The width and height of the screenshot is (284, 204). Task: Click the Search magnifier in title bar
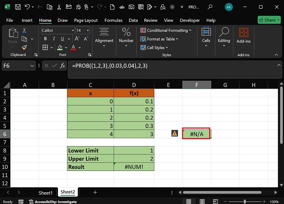tap(210, 7)
